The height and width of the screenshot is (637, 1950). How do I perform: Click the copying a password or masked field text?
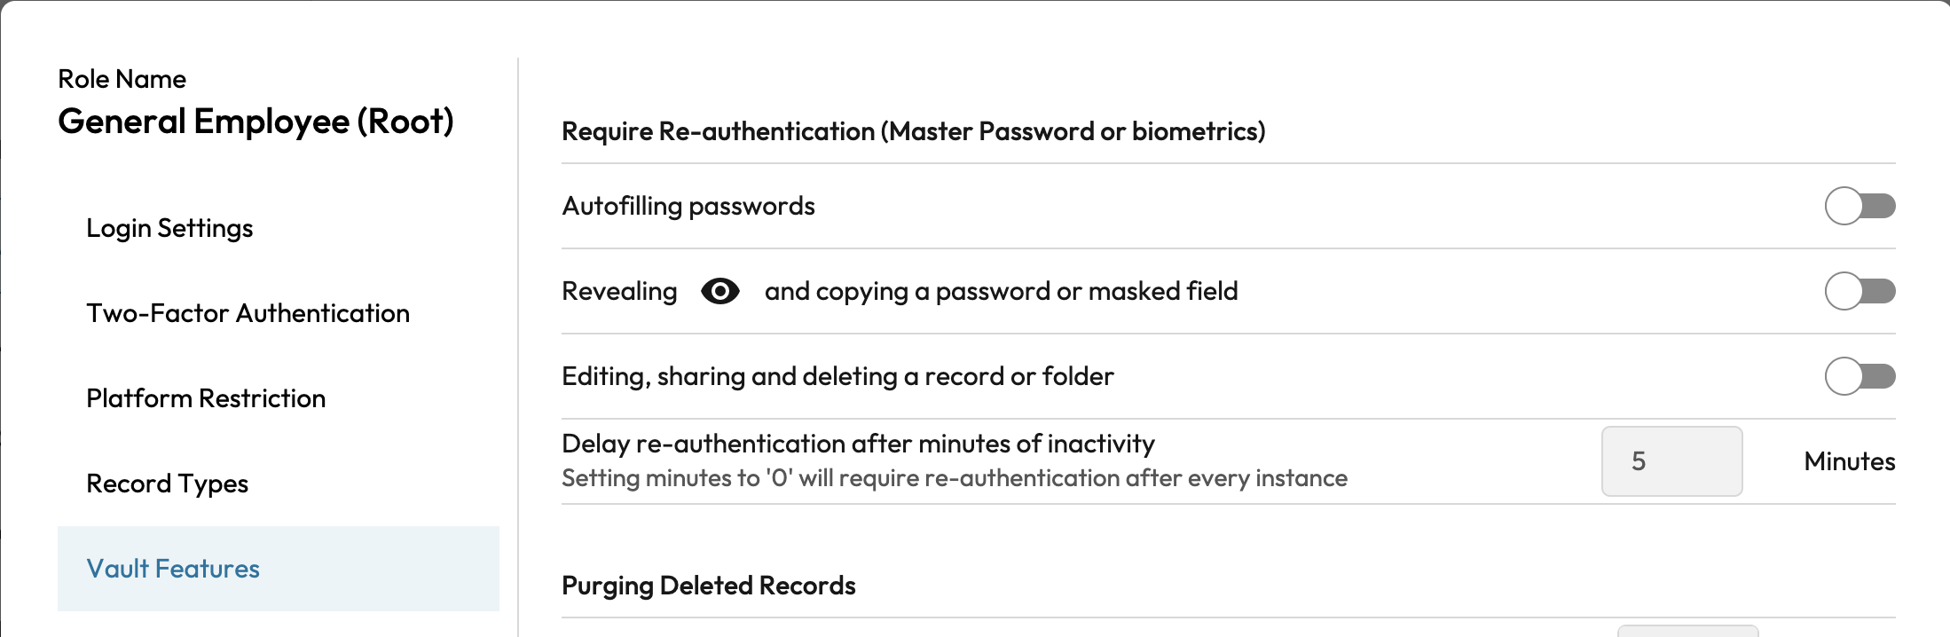pos(1001,291)
